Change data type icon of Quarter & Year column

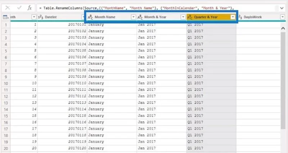click(x=190, y=17)
